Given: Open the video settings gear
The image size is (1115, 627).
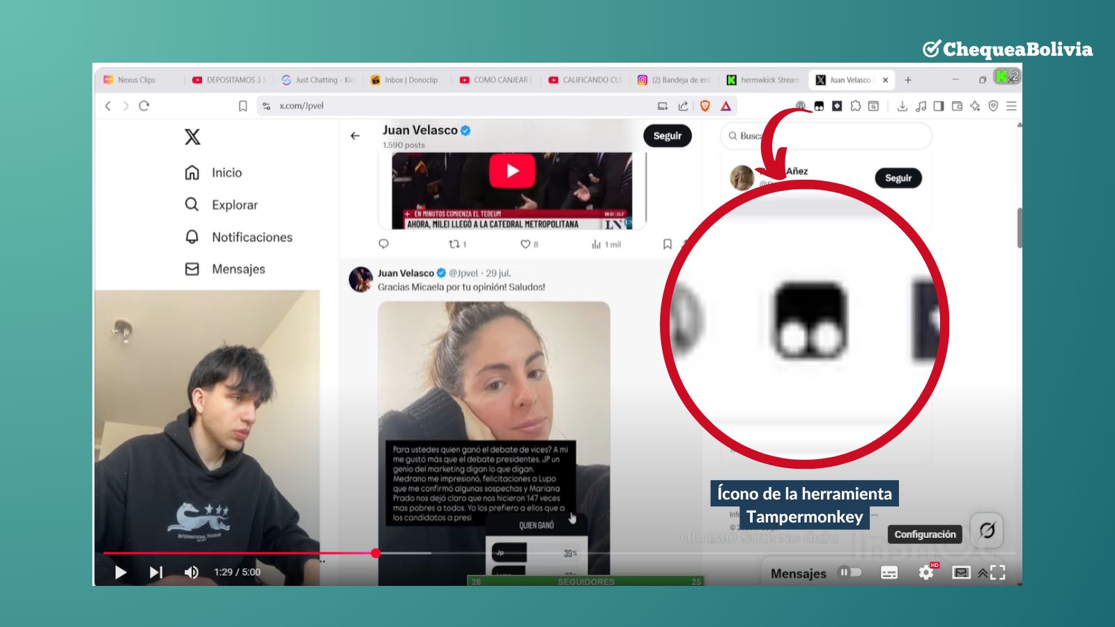Looking at the screenshot, I should click(926, 573).
